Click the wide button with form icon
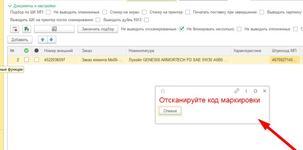303x150 pixels. tap(54, 29)
